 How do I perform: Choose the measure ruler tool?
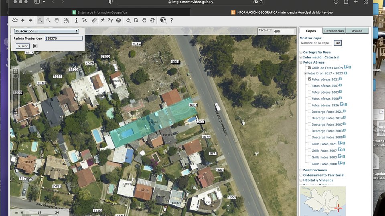coord(94,20)
